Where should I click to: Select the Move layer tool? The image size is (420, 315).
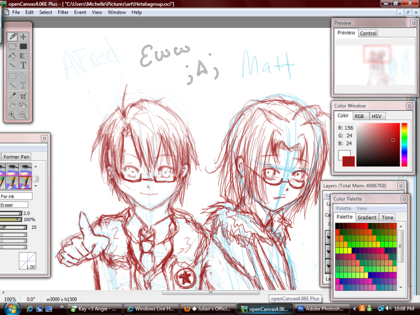coord(23,36)
